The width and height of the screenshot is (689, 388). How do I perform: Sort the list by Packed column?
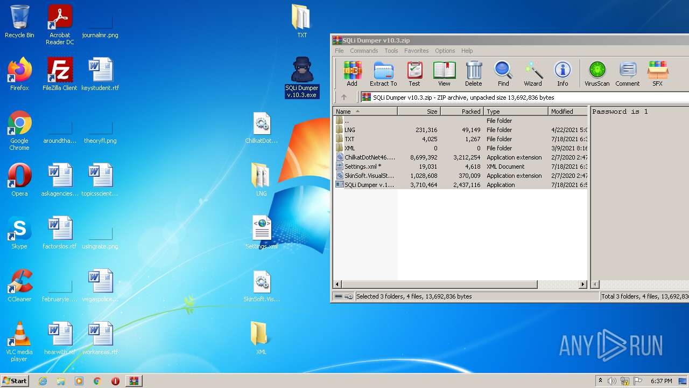(x=462, y=112)
